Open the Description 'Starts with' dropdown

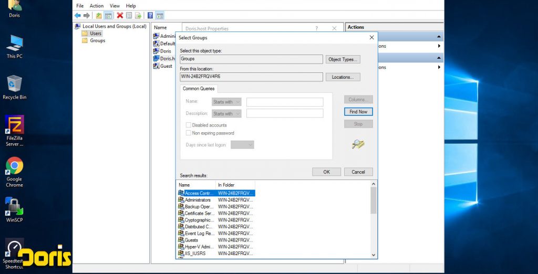tap(226, 113)
